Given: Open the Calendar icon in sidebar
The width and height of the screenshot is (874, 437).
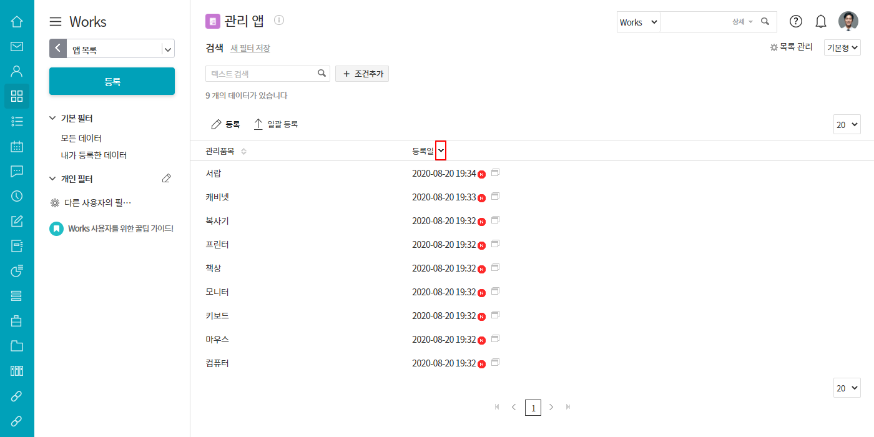Looking at the screenshot, I should coord(17,146).
